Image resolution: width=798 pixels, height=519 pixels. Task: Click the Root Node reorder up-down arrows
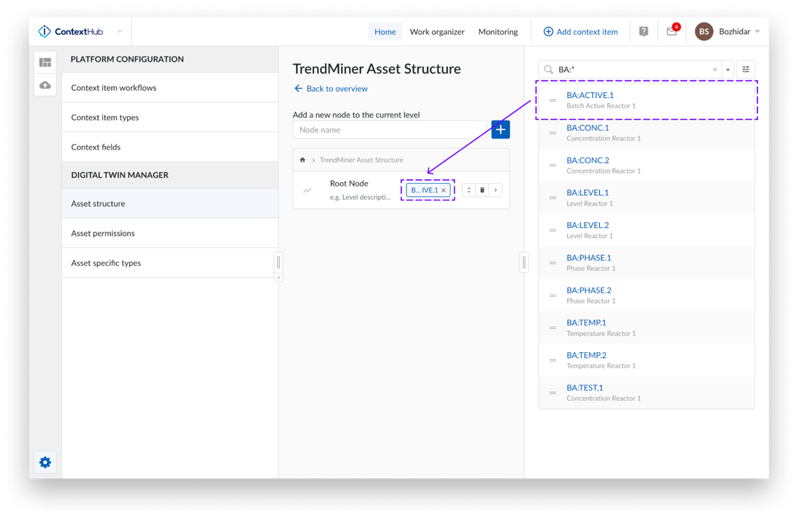coord(469,190)
